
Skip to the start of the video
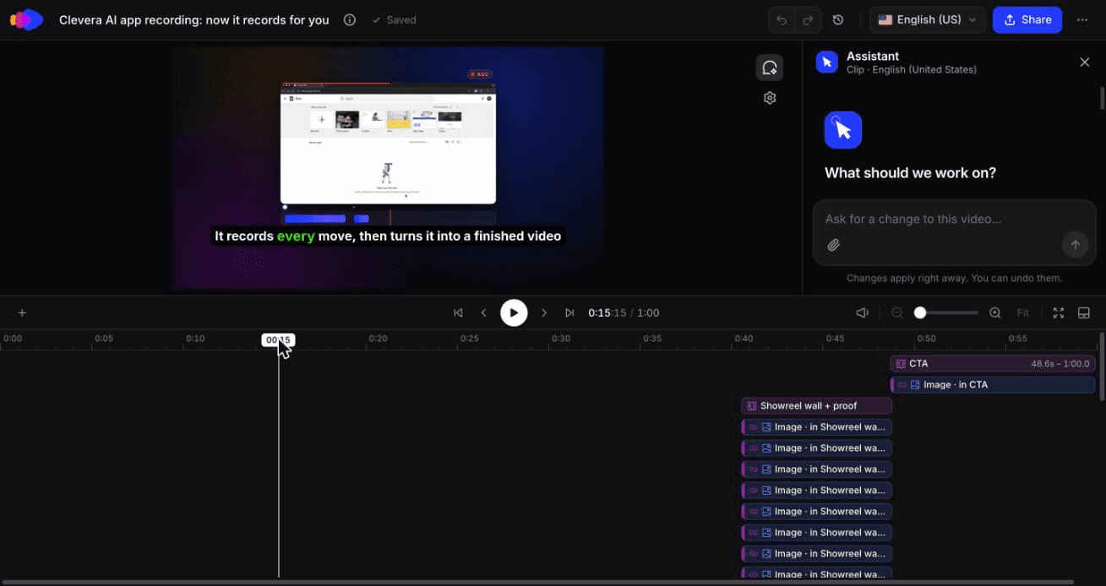click(x=458, y=312)
